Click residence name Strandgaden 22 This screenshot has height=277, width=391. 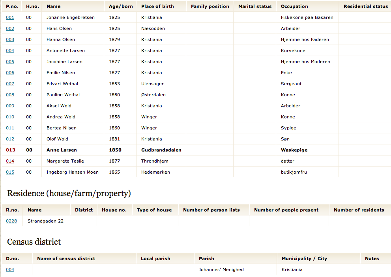pos(45,221)
